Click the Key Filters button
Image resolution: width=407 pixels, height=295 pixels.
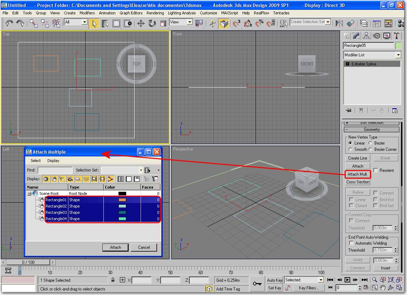tap(308, 288)
